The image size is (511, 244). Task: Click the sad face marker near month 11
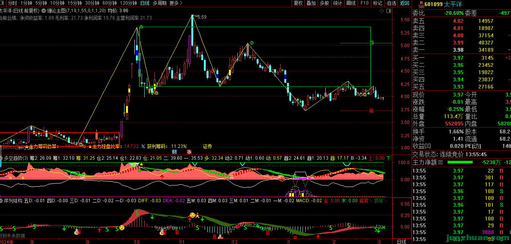click(x=192, y=215)
